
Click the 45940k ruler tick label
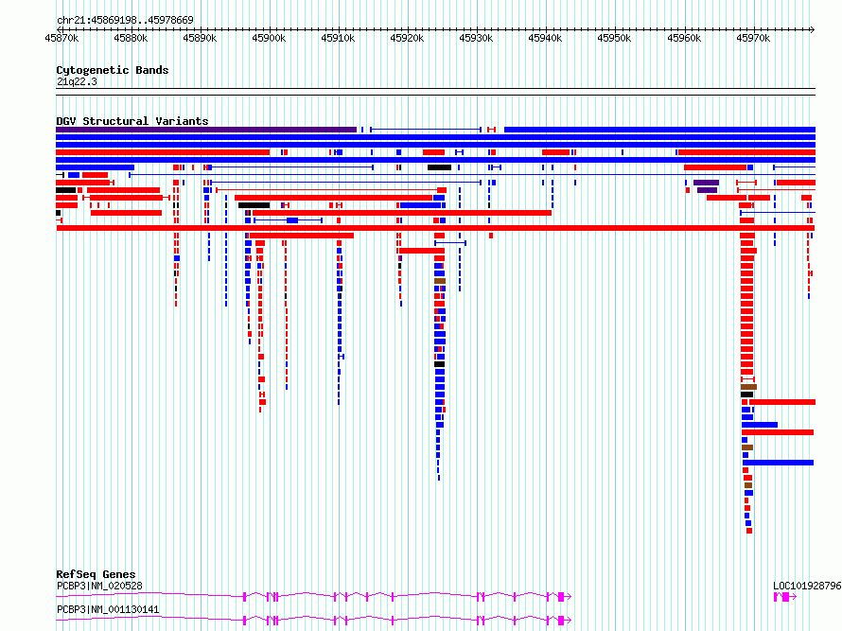(x=545, y=38)
